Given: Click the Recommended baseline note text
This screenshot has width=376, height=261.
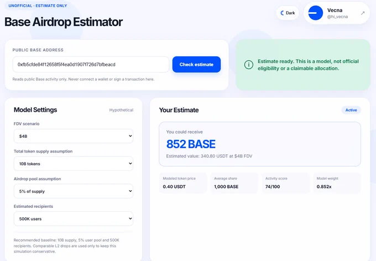Looking at the screenshot, I should pos(66,246).
